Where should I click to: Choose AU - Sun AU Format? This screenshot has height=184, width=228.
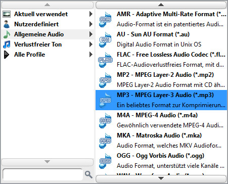161,39
